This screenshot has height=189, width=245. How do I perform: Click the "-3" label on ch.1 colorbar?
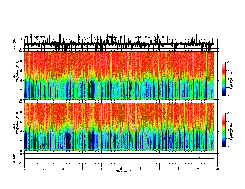coord(228,62)
